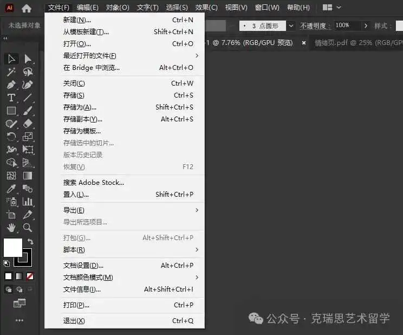
Task: Open the 3 点圆形 brush dropdown
Action: [x=291, y=25]
